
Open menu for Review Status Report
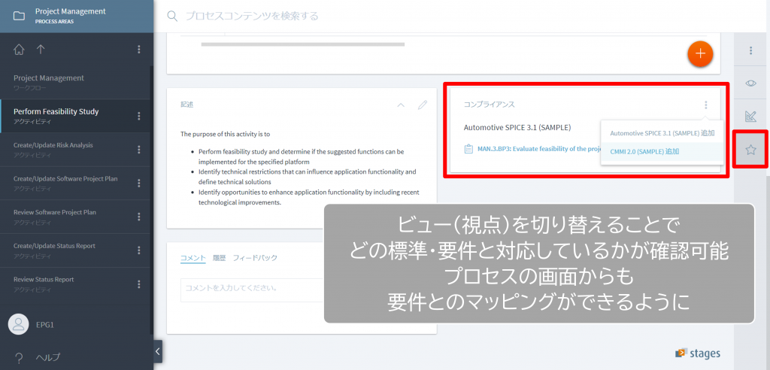click(x=139, y=284)
